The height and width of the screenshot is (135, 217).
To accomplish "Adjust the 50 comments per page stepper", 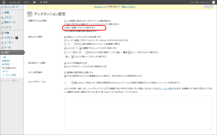I will [x=87, y=52].
